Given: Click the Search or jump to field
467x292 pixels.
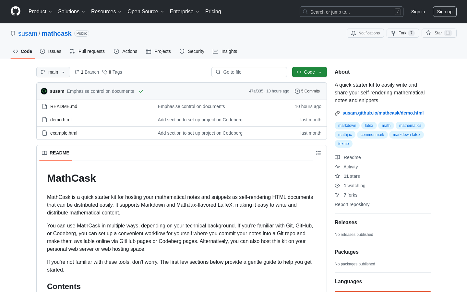Looking at the screenshot, I should click(x=352, y=12).
